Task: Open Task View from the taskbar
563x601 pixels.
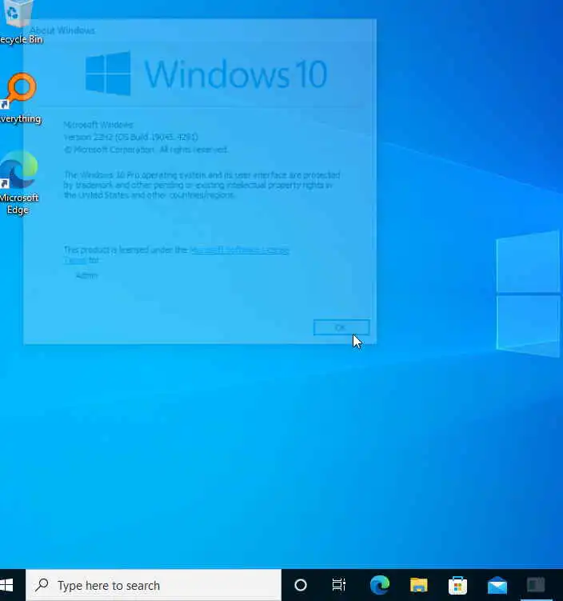Action: pos(339,585)
